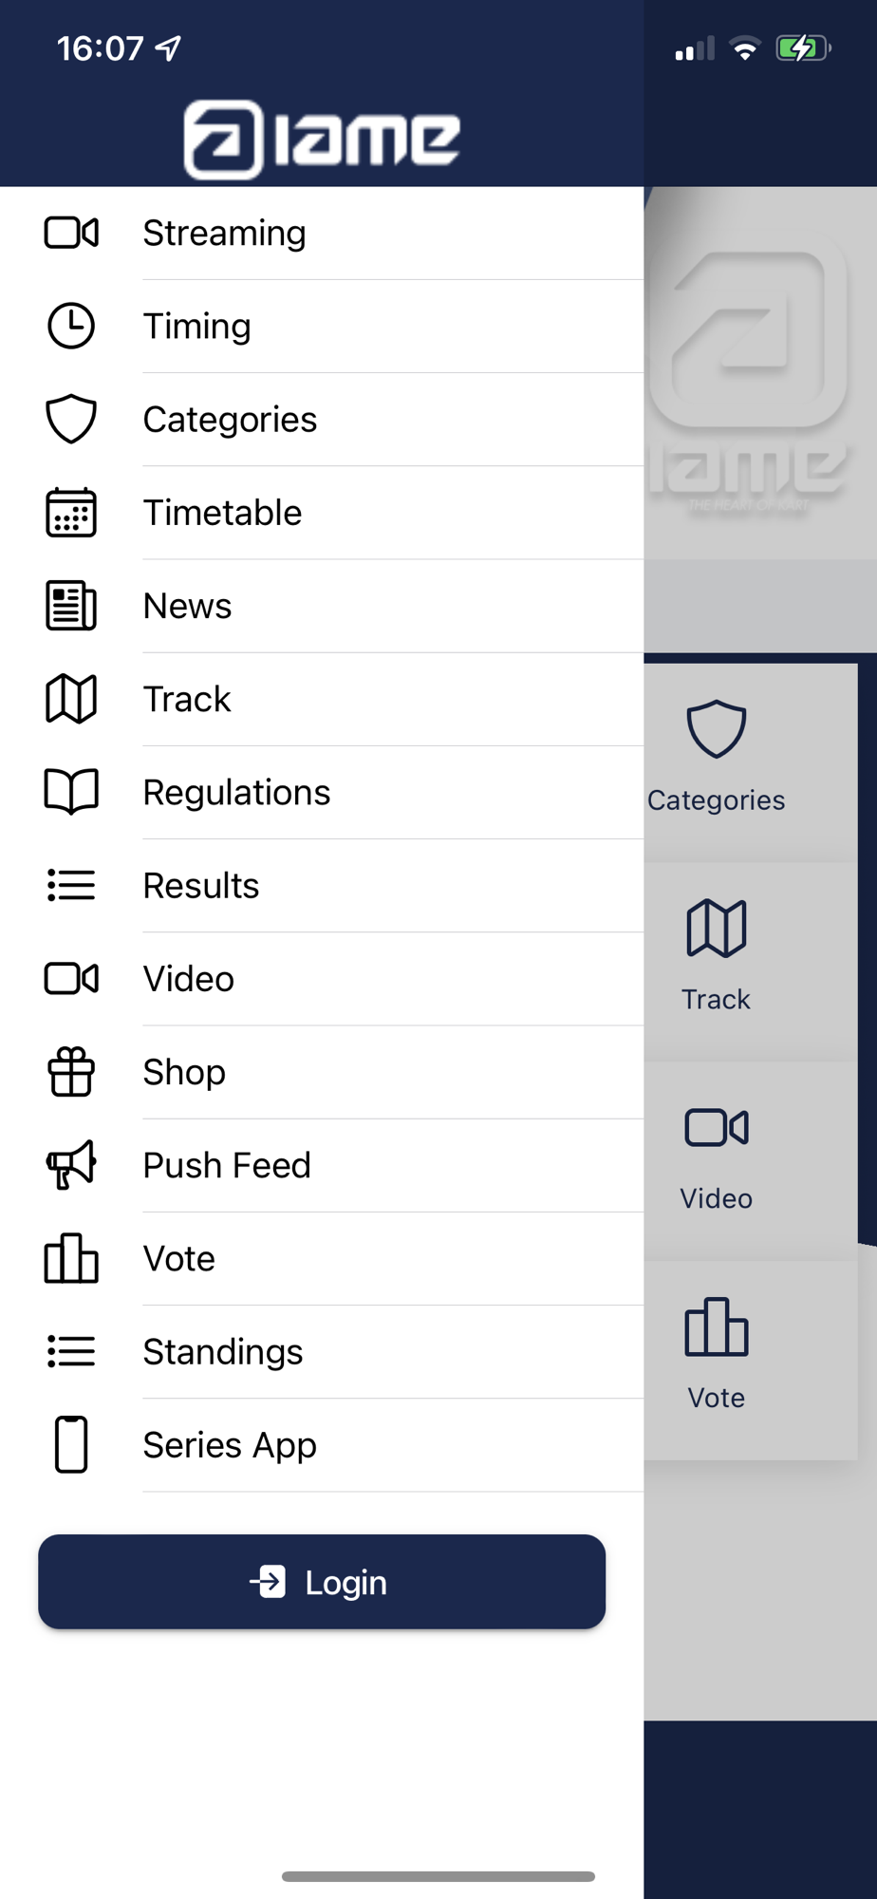Tap the Timing clock icon
This screenshot has width=877, height=1899.
pyautogui.click(x=71, y=326)
